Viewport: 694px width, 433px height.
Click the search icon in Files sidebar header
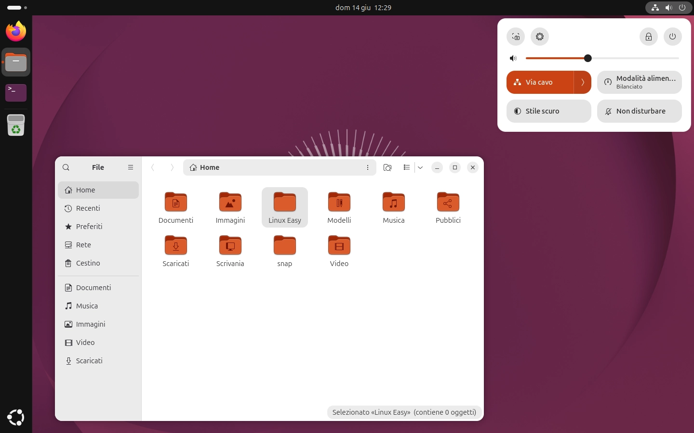[x=66, y=167]
